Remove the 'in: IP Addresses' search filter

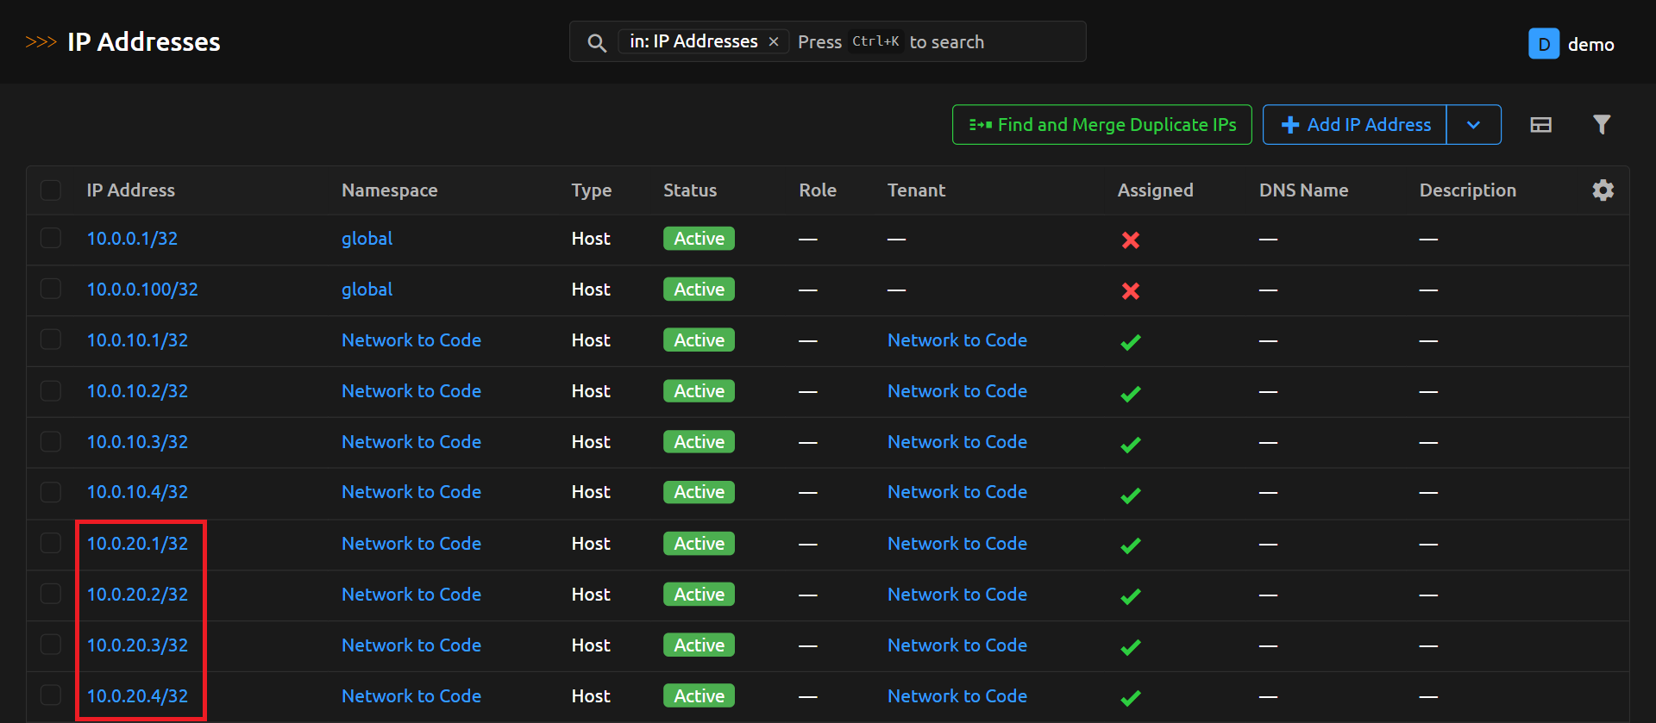click(774, 41)
